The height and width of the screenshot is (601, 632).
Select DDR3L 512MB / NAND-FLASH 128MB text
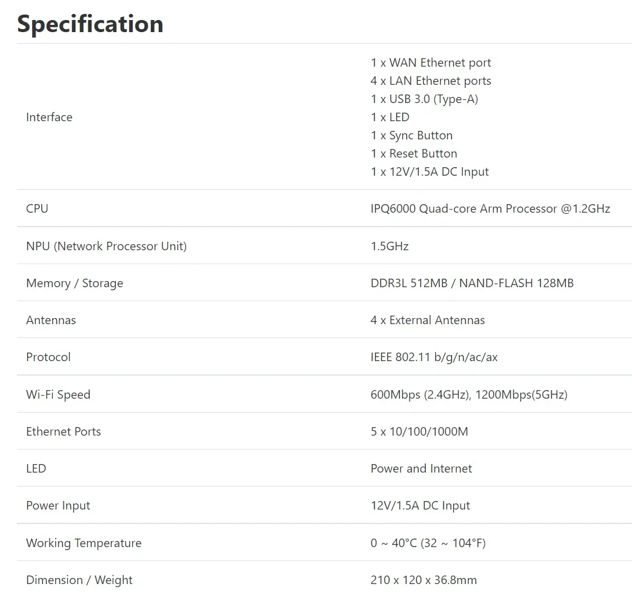pos(472,284)
